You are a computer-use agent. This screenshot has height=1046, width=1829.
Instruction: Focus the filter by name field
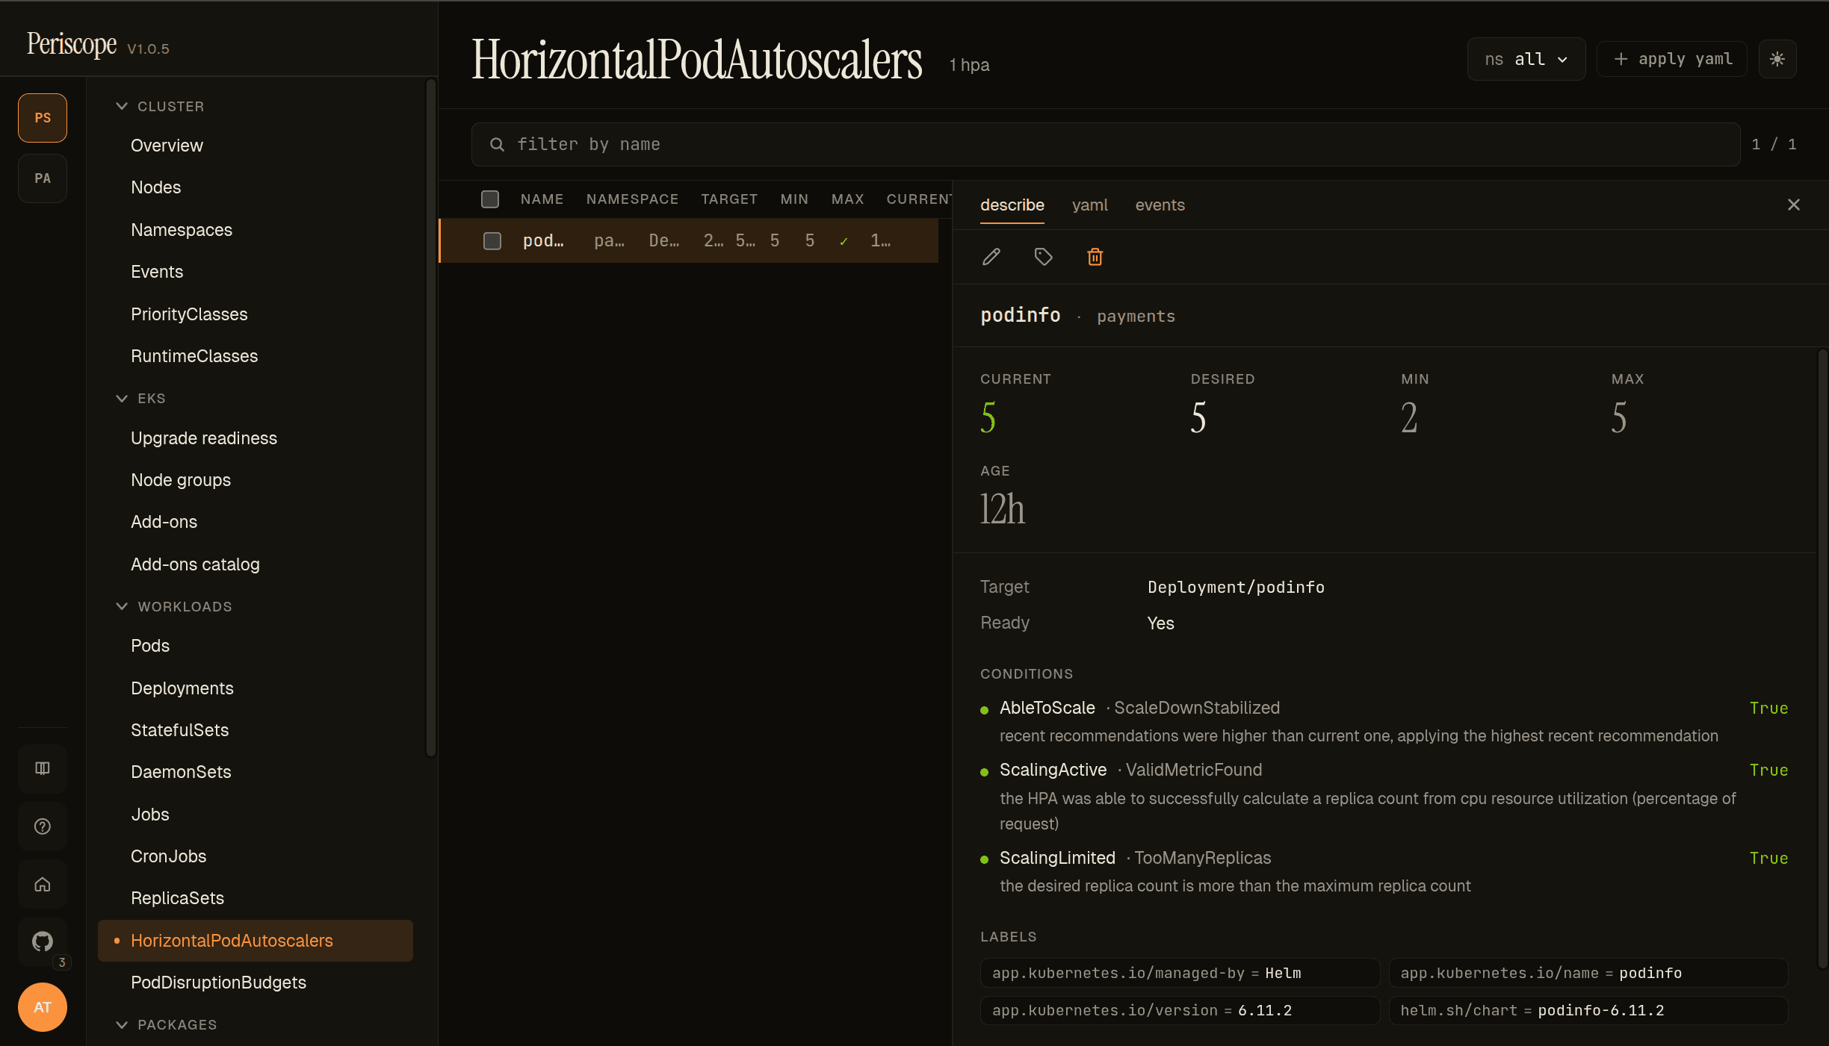coord(1106,144)
